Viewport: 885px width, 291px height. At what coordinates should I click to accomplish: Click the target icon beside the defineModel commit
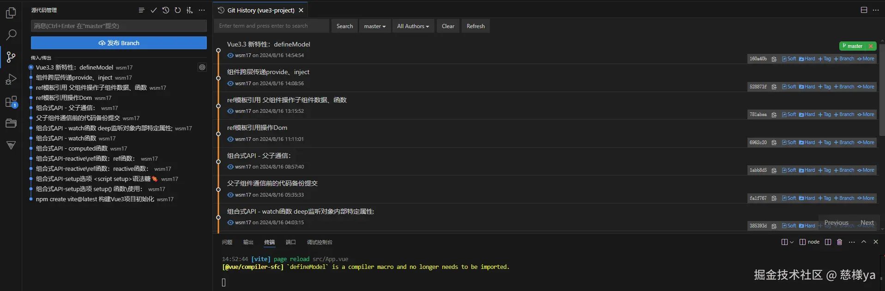click(x=202, y=67)
